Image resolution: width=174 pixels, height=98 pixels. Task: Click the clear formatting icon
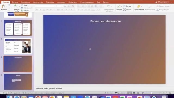73,6
